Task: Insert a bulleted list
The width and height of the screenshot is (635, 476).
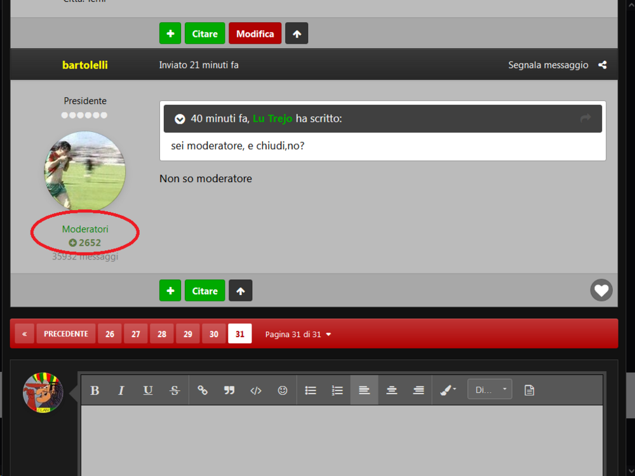Action: coord(311,390)
